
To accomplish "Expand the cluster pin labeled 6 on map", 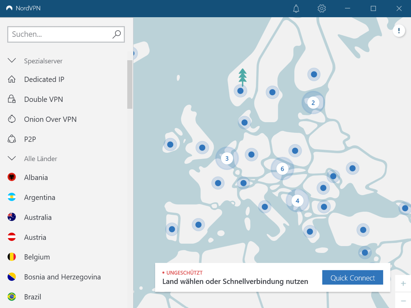I will 282,169.
